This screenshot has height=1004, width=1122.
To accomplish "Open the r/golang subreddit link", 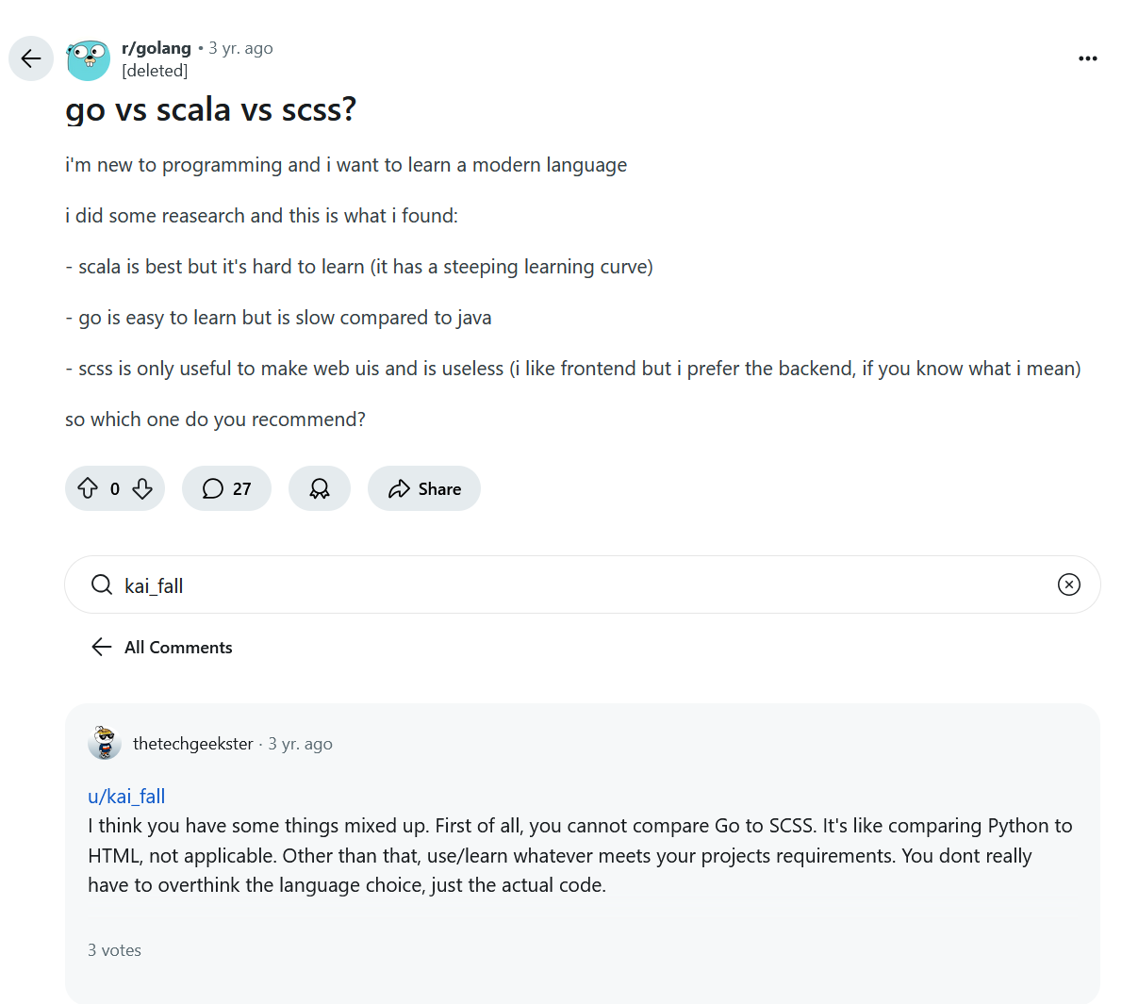I will coord(157,48).
